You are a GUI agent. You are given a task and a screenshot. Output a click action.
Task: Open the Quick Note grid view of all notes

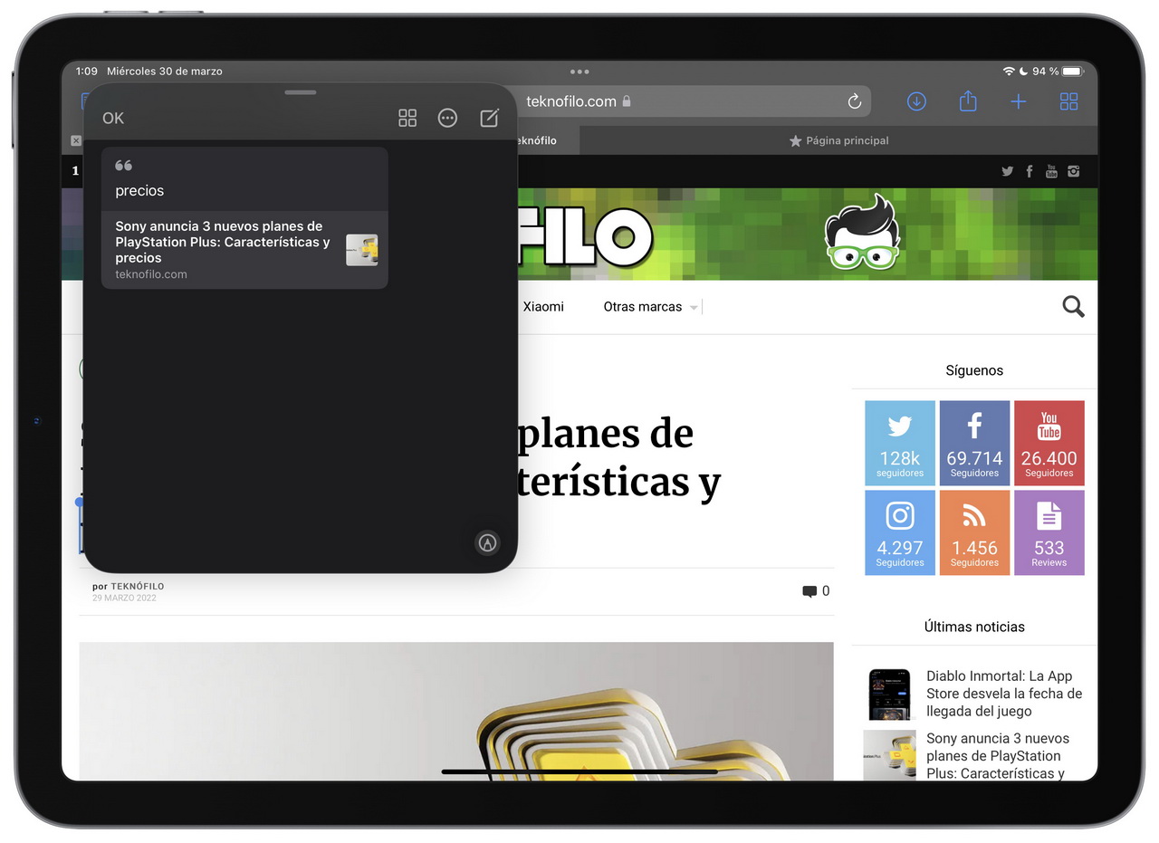407,118
